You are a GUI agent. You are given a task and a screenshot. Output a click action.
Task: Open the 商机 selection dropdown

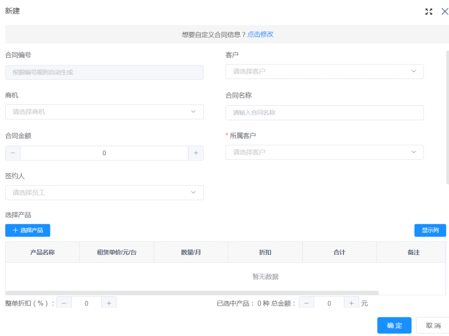point(194,111)
